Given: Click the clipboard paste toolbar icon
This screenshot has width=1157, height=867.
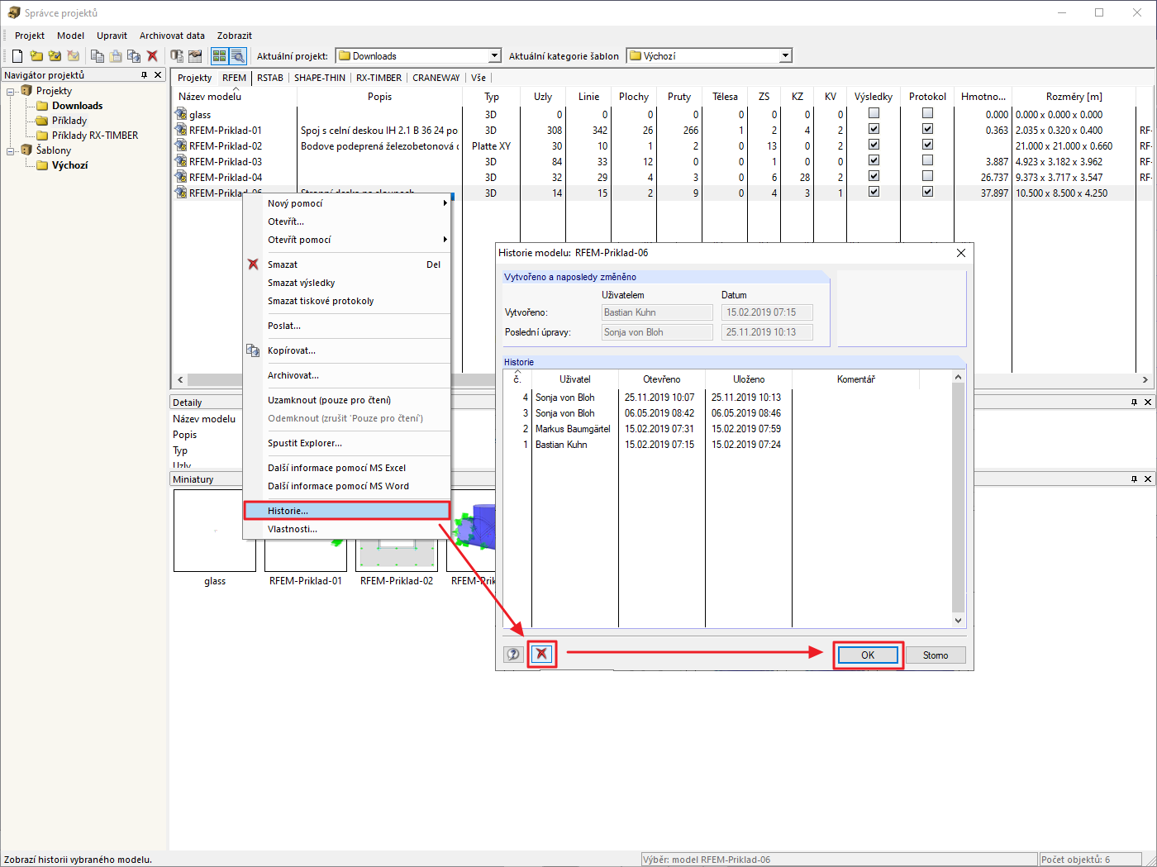Looking at the screenshot, I should click(x=116, y=56).
